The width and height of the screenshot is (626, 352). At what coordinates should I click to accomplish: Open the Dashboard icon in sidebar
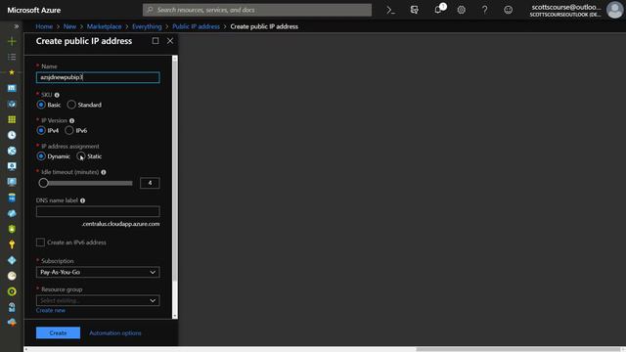12,88
